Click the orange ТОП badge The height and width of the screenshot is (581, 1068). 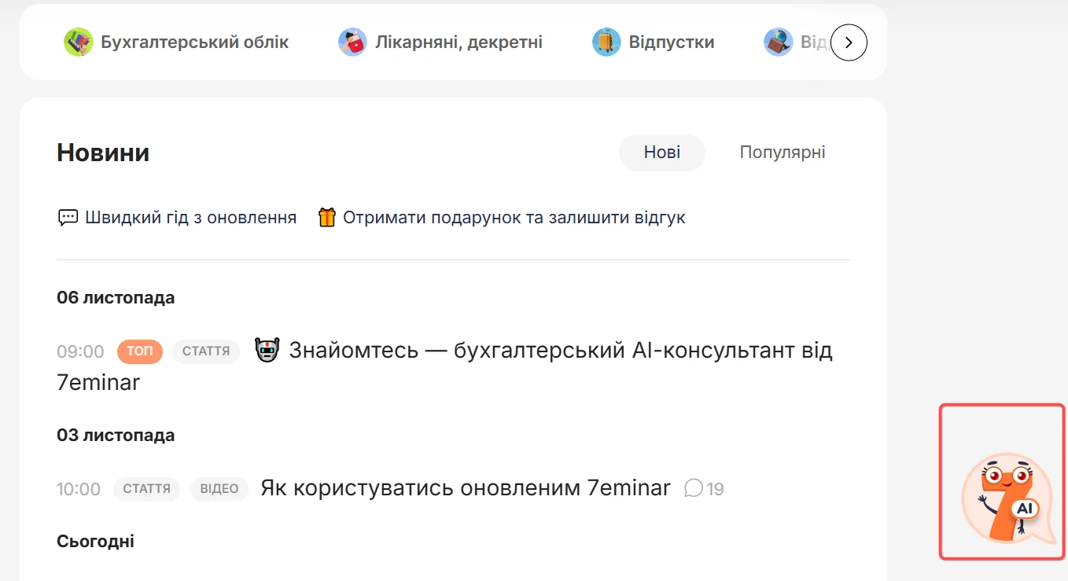click(140, 351)
